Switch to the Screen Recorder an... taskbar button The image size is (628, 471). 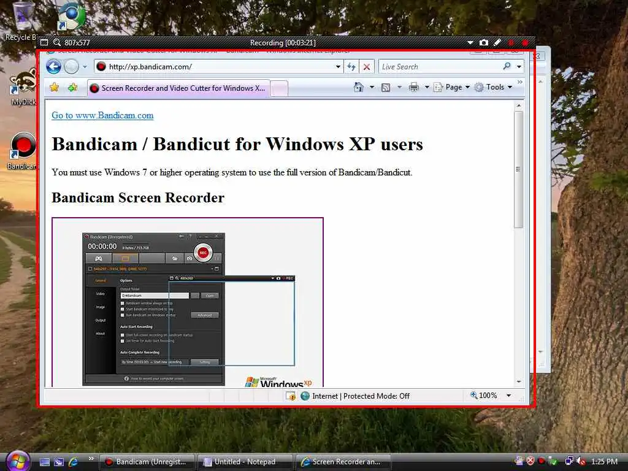coord(343,462)
